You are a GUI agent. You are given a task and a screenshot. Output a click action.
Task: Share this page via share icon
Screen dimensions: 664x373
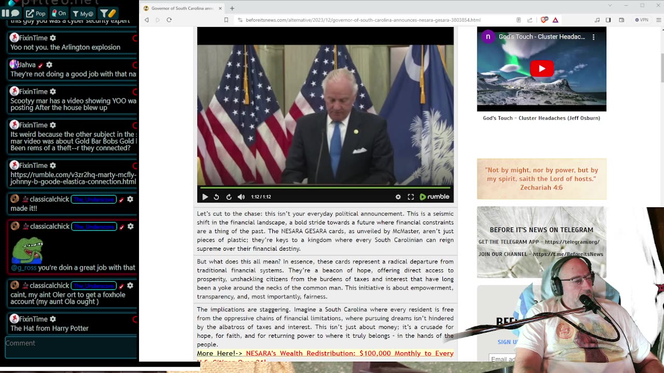[530, 20]
